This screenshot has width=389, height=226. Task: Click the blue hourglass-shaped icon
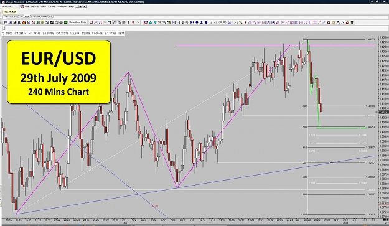[x=202, y=22]
